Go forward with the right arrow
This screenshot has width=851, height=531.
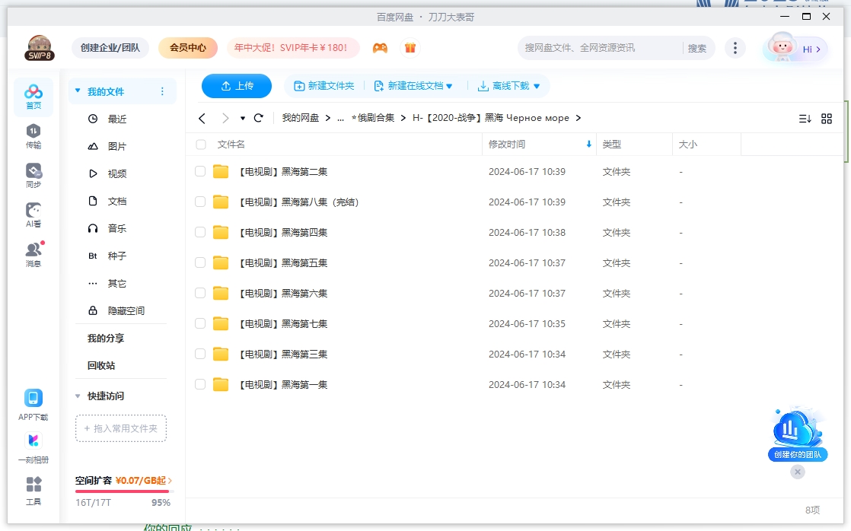tap(225, 118)
